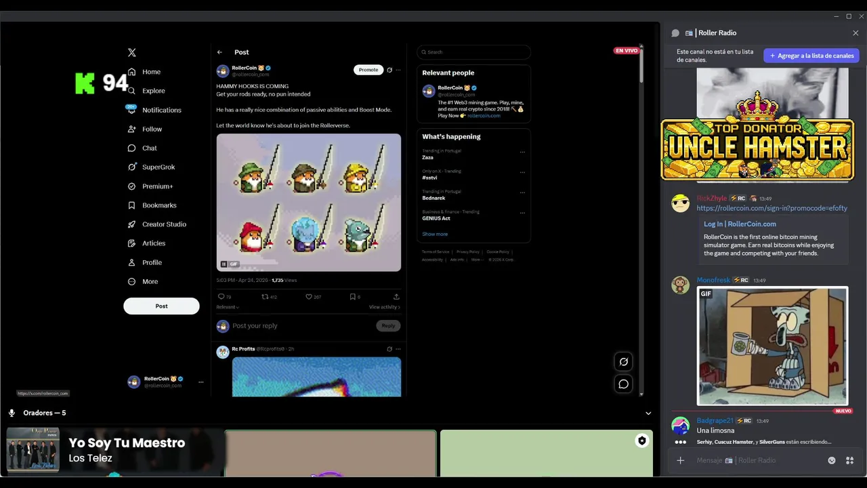Screen dimensions: 867x488
Task: Click the Yo Soy Tu Maestro album thumbnail
Action: click(x=33, y=449)
